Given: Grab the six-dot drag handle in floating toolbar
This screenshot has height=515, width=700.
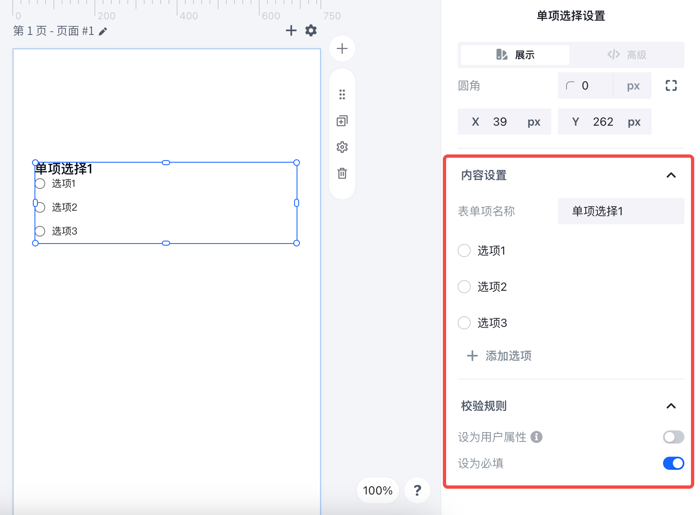Looking at the screenshot, I should (342, 94).
